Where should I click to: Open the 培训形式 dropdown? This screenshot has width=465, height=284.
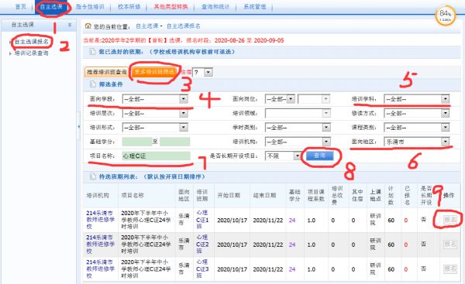tap(155, 128)
